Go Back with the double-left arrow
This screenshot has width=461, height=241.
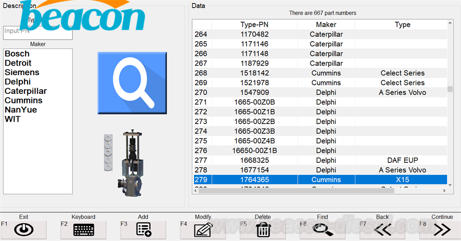[382, 230]
